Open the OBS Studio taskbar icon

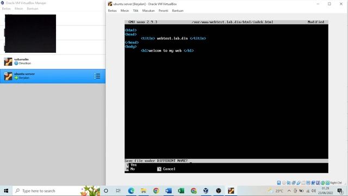[x=219, y=191]
